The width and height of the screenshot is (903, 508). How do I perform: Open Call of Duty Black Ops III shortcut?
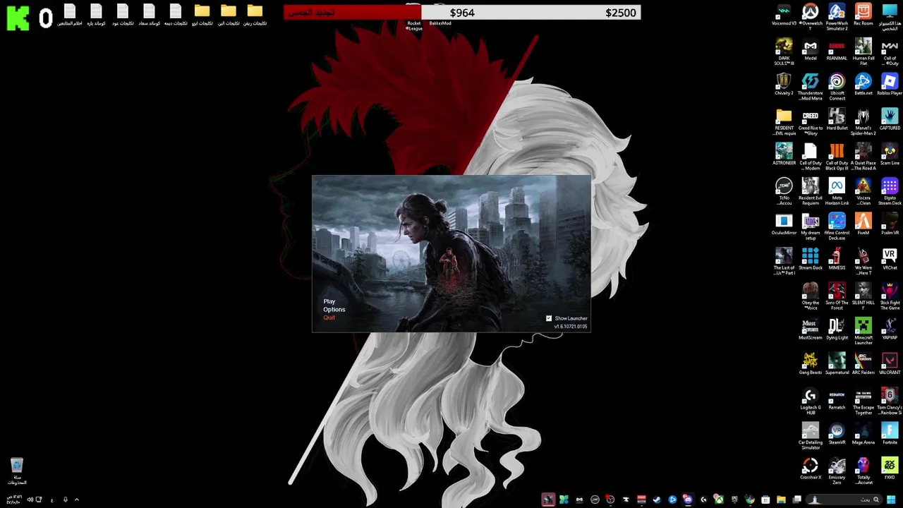837,155
